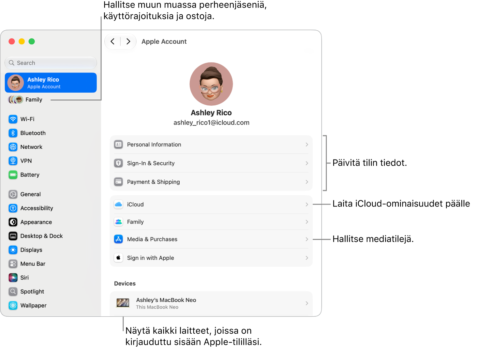This screenshot has height=348, width=477.
Task: Click the Personal Information card icon
Action: [x=118, y=144]
